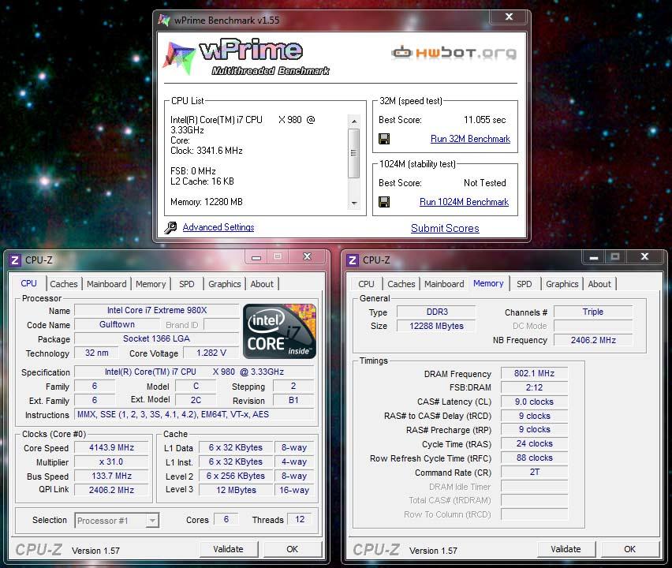Click the CAS# Latency value '9.0 clocks'
The width and height of the screenshot is (672, 568).
coord(535,402)
